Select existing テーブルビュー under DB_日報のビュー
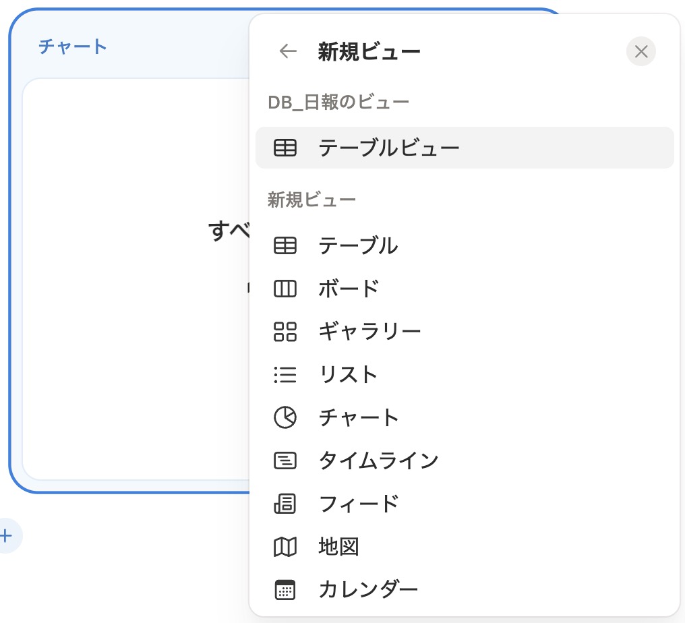 click(389, 148)
